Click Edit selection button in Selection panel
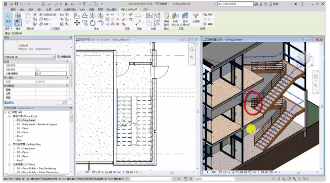The image size is (330, 183). [208, 24]
